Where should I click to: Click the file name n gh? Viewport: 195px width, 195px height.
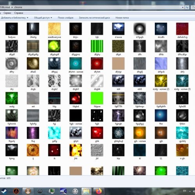183,158
